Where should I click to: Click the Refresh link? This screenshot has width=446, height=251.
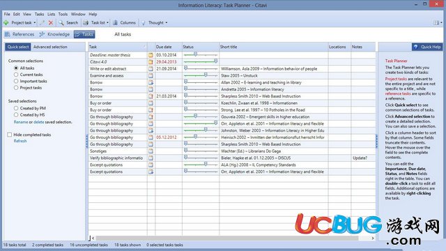tap(20, 141)
